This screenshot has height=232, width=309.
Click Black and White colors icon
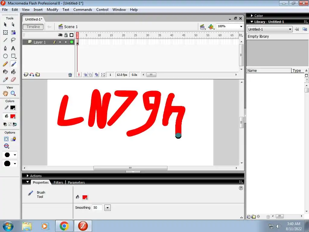coord(5,124)
